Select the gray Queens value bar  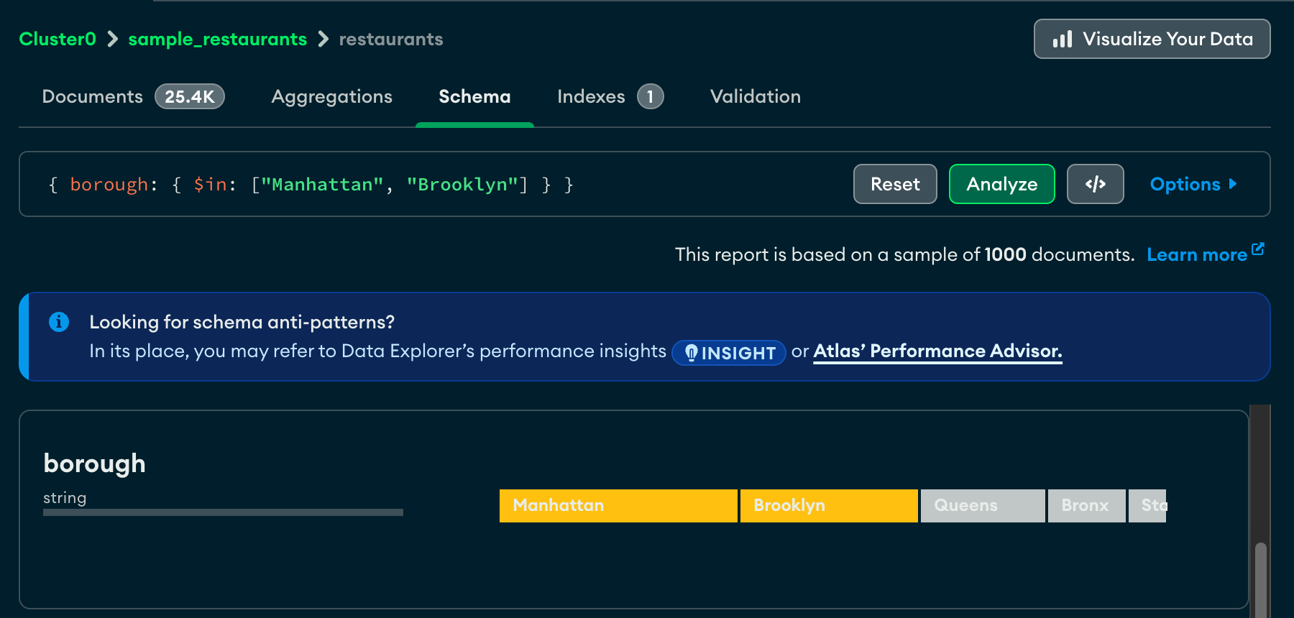[982, 505]
